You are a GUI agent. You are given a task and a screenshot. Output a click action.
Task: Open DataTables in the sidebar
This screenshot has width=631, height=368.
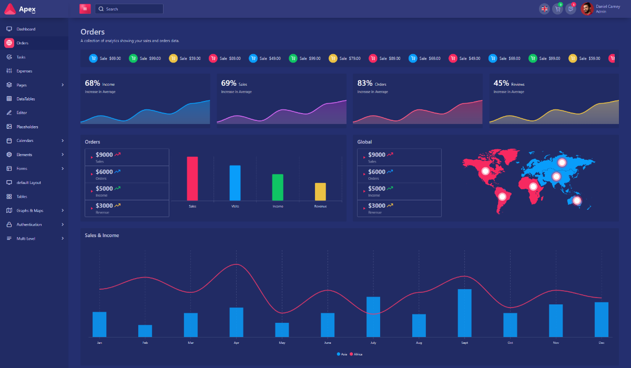pyautogui.click(x=34, y=99)
